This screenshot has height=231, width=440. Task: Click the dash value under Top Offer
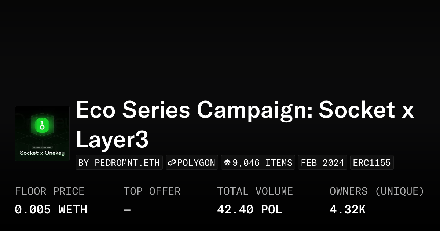[127, 209]
